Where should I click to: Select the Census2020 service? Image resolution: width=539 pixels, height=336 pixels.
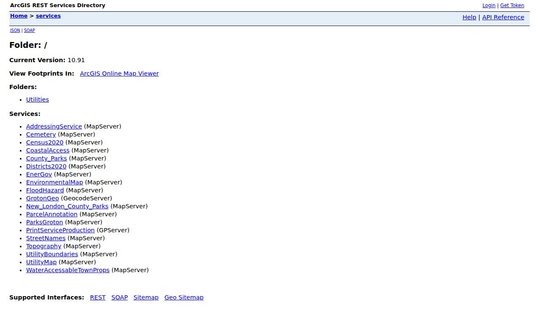45,142
